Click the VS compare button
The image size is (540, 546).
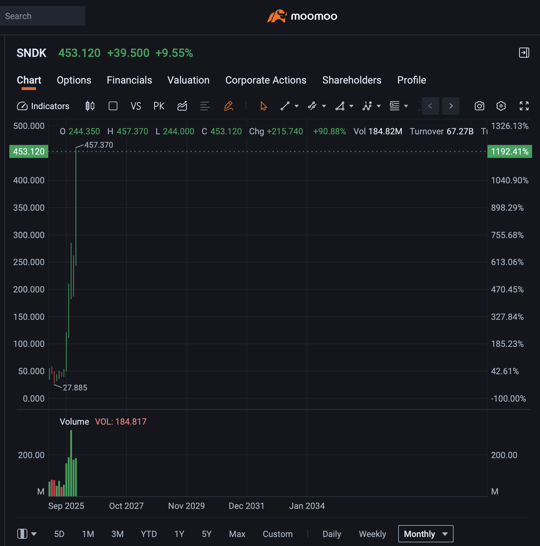(136, 106)
